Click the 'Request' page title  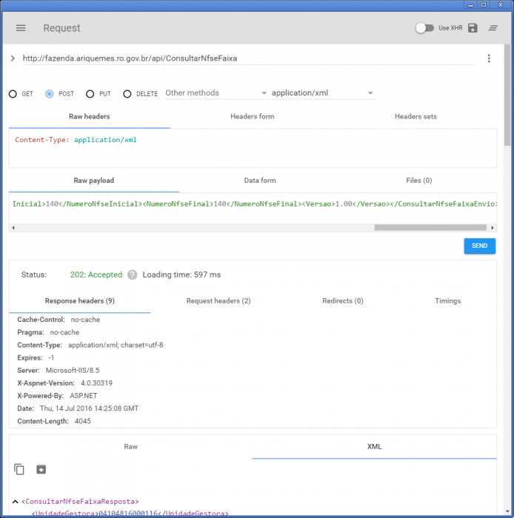tap(61, 28)
